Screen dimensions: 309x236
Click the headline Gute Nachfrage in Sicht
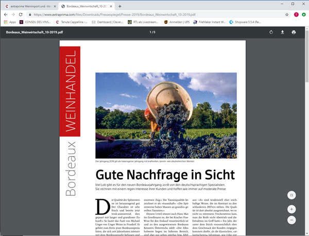tap(165, 175)
